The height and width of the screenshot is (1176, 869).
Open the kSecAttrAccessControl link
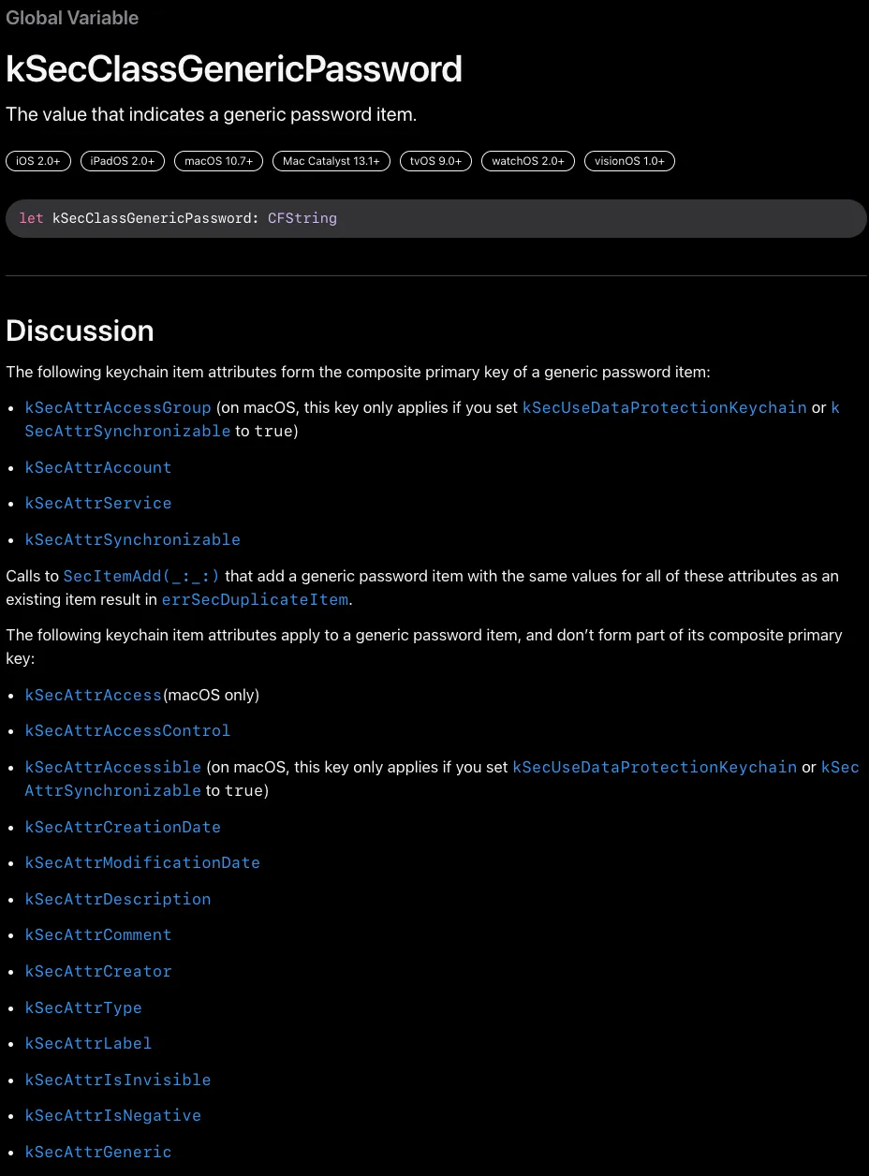point(127,730)
